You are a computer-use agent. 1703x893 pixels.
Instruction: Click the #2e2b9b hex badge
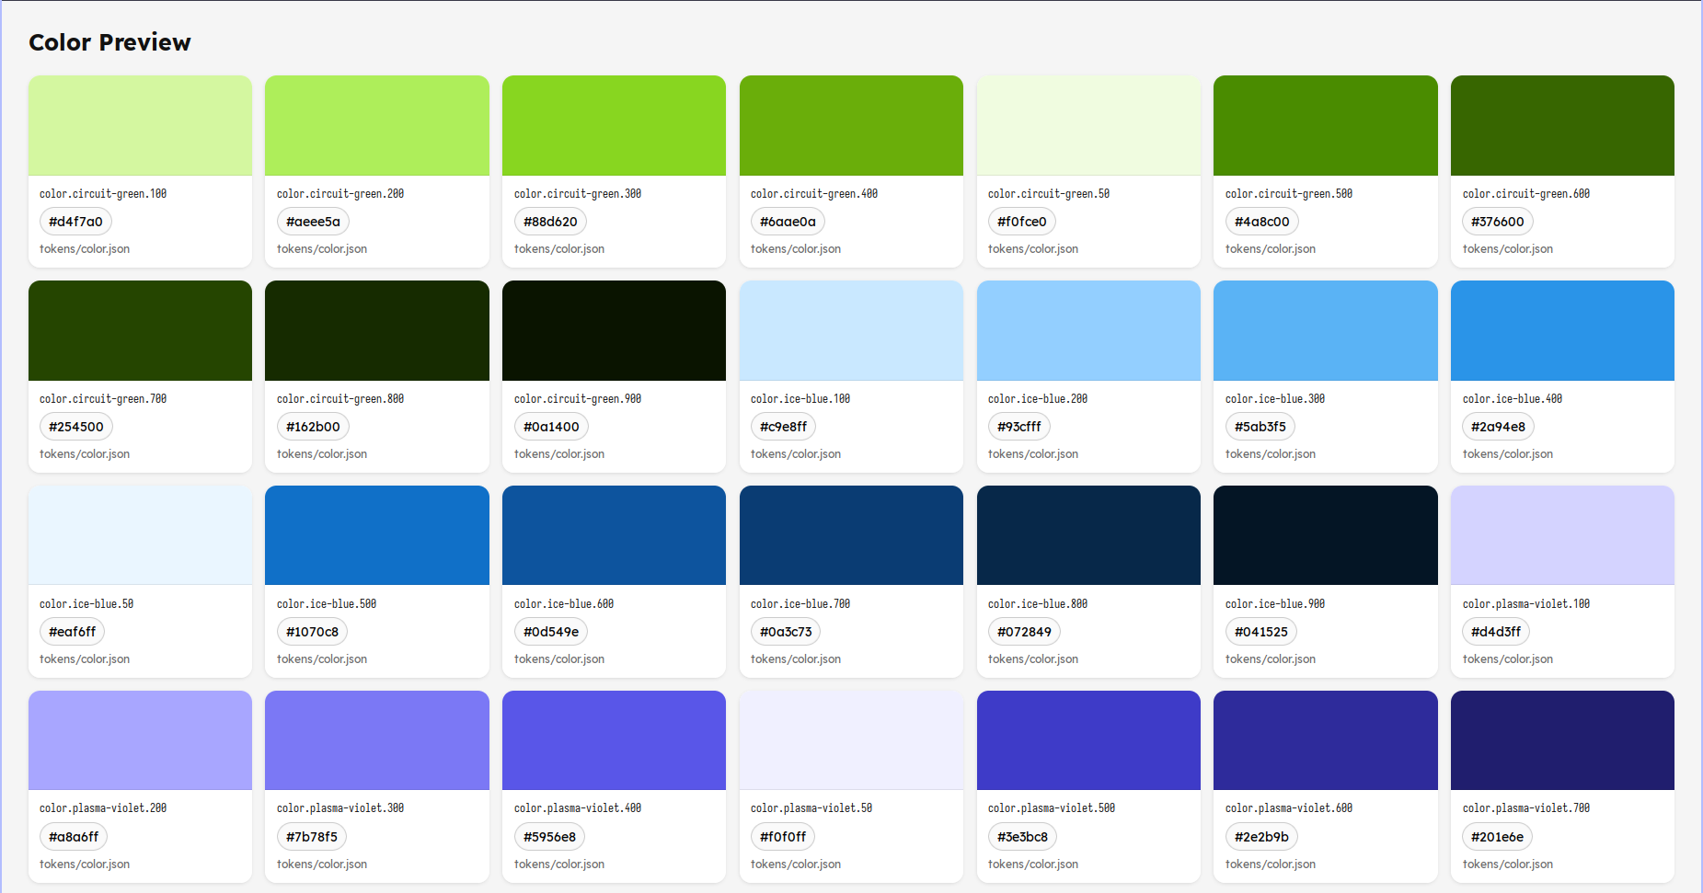1261,837
